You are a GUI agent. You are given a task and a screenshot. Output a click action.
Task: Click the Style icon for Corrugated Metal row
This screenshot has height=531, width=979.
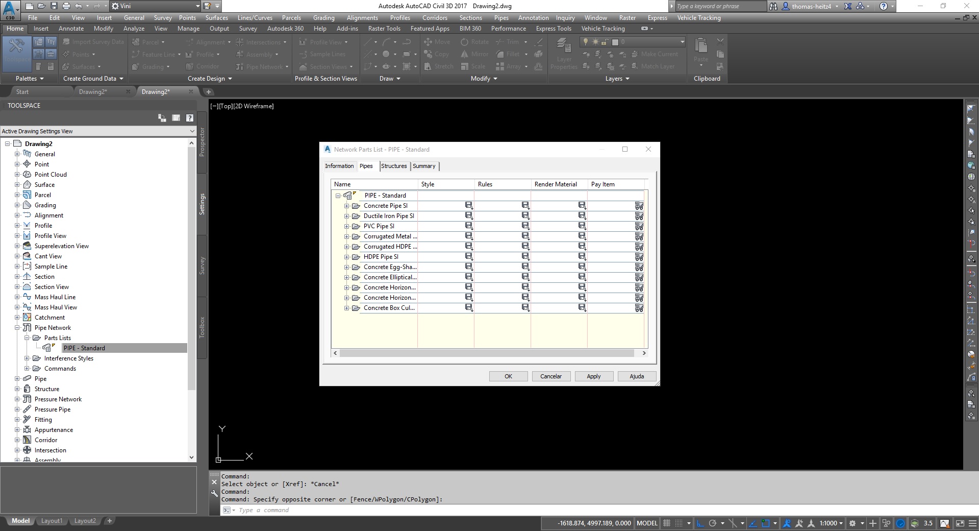469,236
